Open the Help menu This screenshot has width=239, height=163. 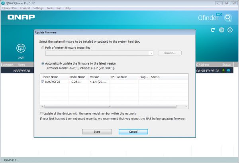pyautogui.click(x=68, y=8)
